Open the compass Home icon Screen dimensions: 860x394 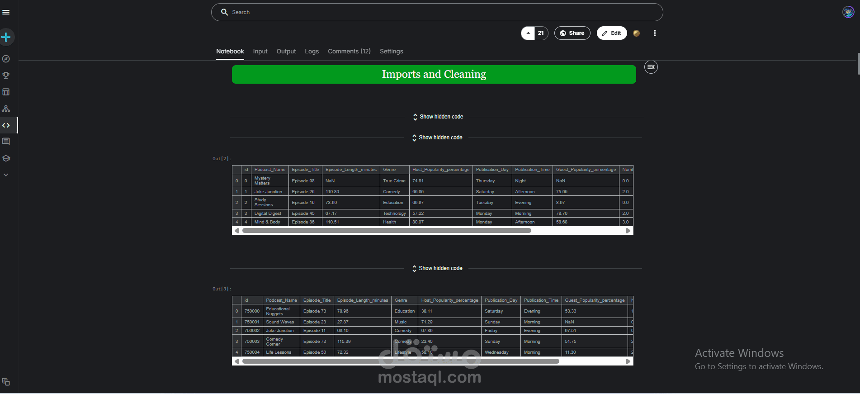[x=6, y=59]
